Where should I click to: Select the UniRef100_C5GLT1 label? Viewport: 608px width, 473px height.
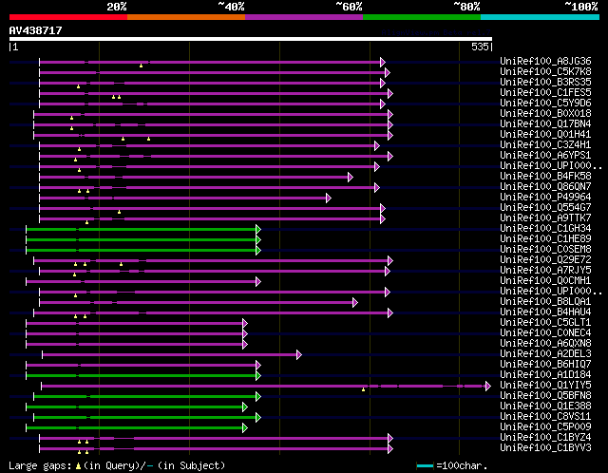[x=545, y=323]
